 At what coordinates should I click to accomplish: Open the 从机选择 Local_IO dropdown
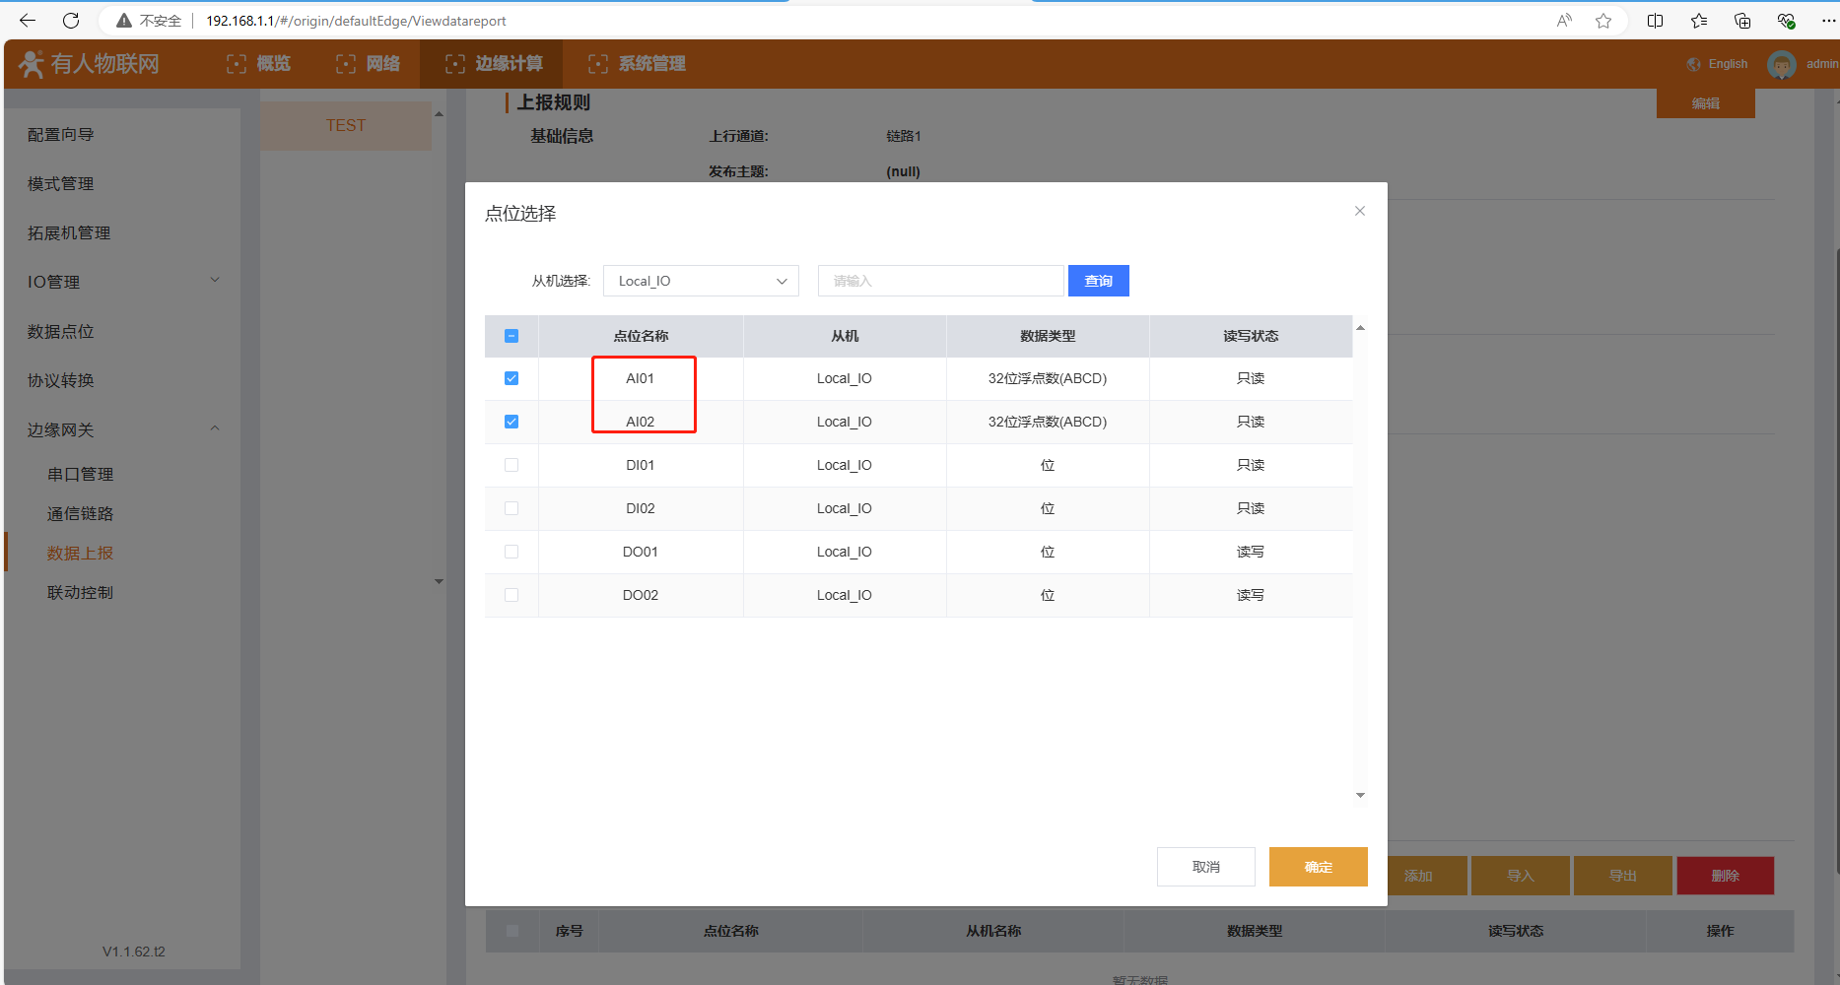[x=701, y=281]
